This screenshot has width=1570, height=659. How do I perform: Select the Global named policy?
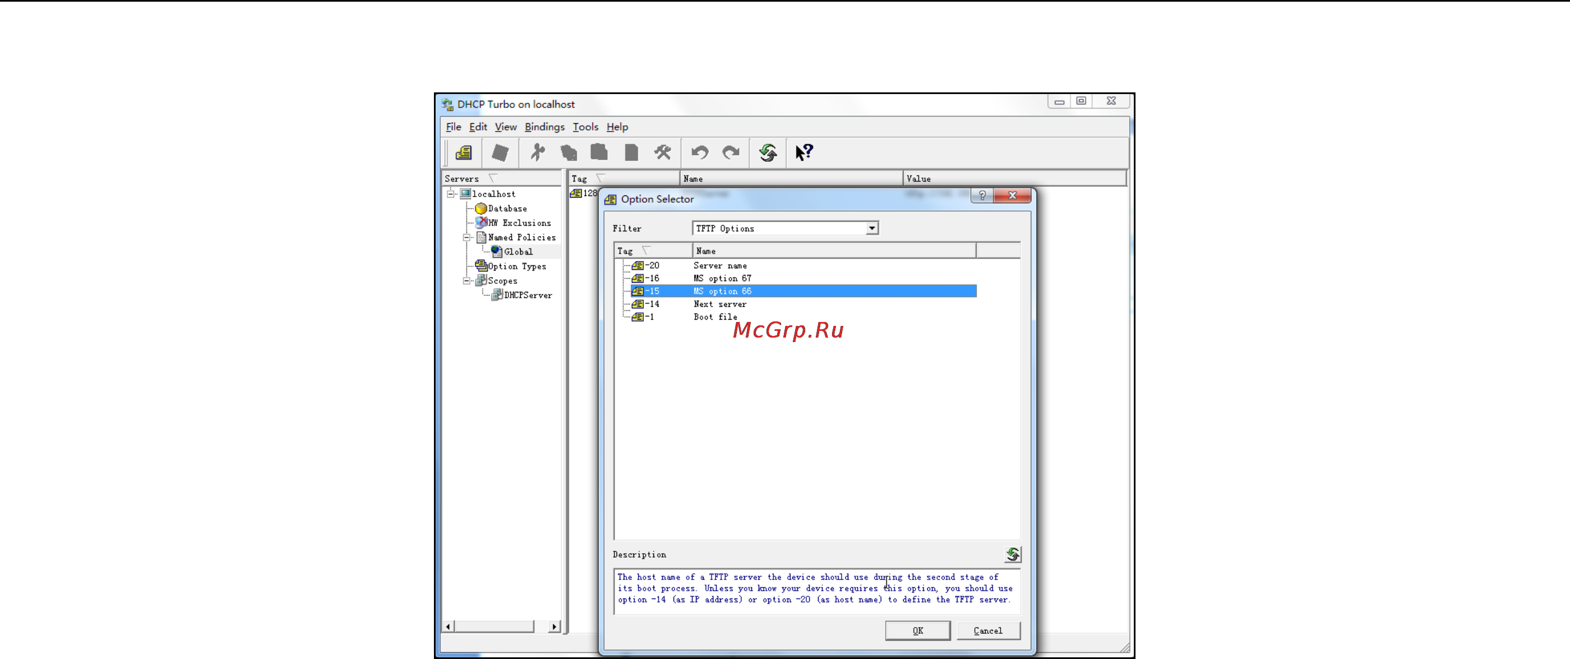[x=518, y=252]
